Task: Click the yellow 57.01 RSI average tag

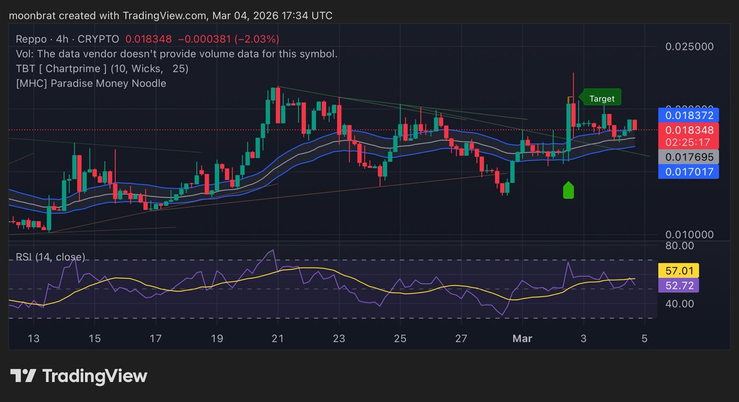Action: click(x=676, y=271)
